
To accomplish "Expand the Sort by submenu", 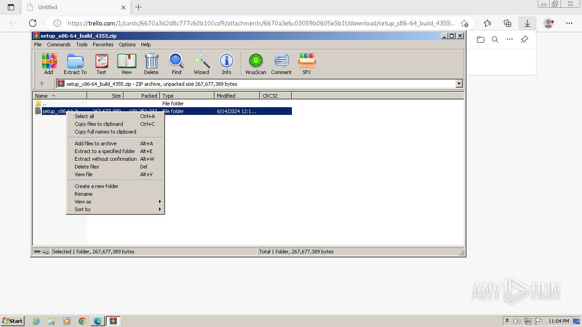I will point(115,209).
